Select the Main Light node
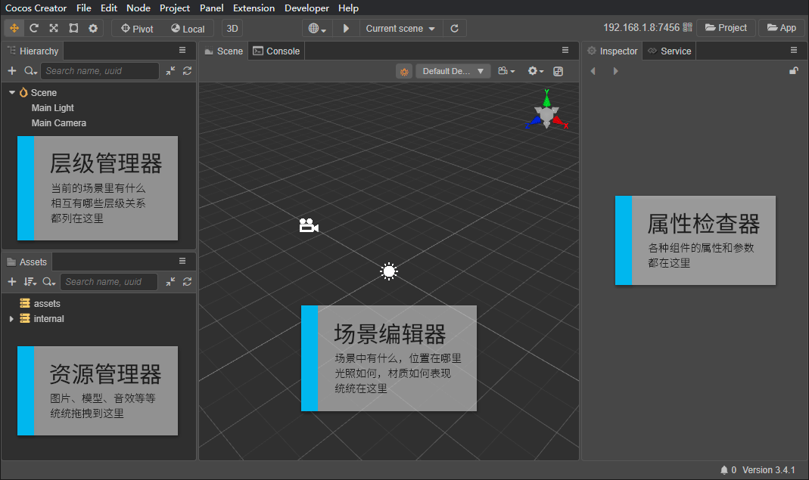 click(53, 108)
